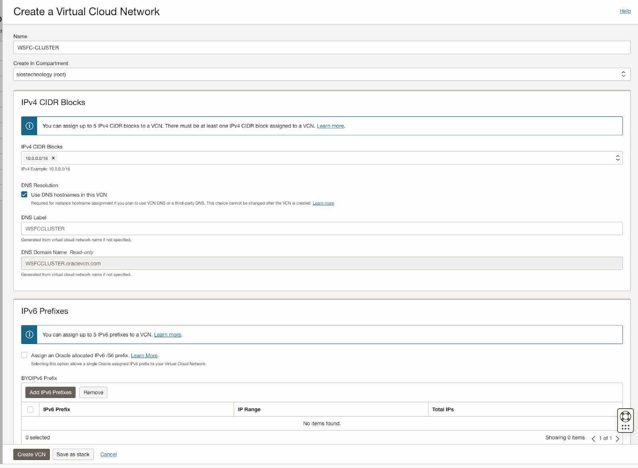Enable Oracle allocated IPv6 /56 prefix checkbox
The height and width of the screenshot is (468, 638).
click(x=24, y=355)
